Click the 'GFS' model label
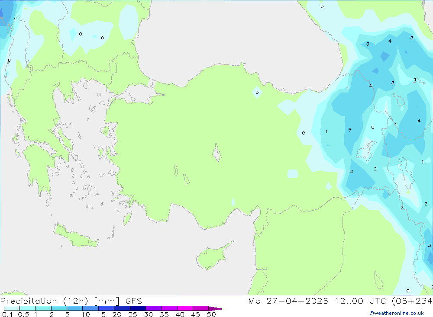This screenshot has height=317, width=433. click(x=134, y=301)
